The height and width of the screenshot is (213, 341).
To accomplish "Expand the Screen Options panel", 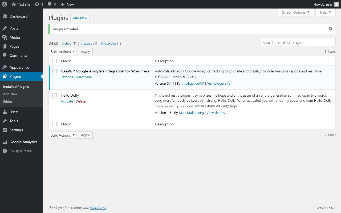I will click(296, 12).
